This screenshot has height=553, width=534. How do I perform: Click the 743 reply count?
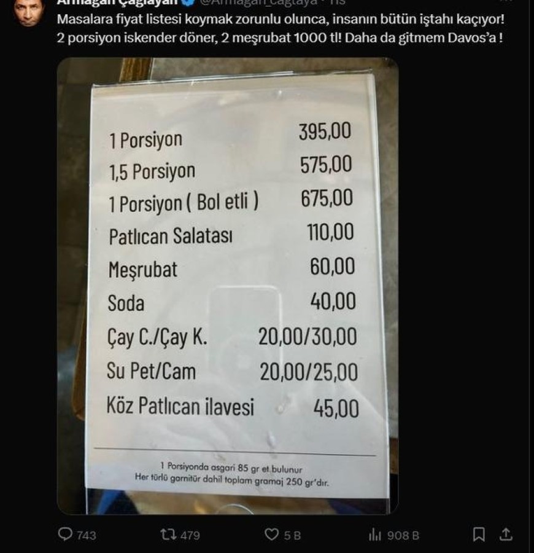tap(86, 535)
